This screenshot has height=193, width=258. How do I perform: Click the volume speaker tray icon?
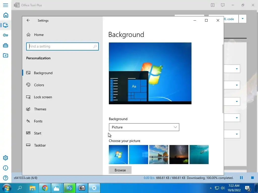[223, 188]
